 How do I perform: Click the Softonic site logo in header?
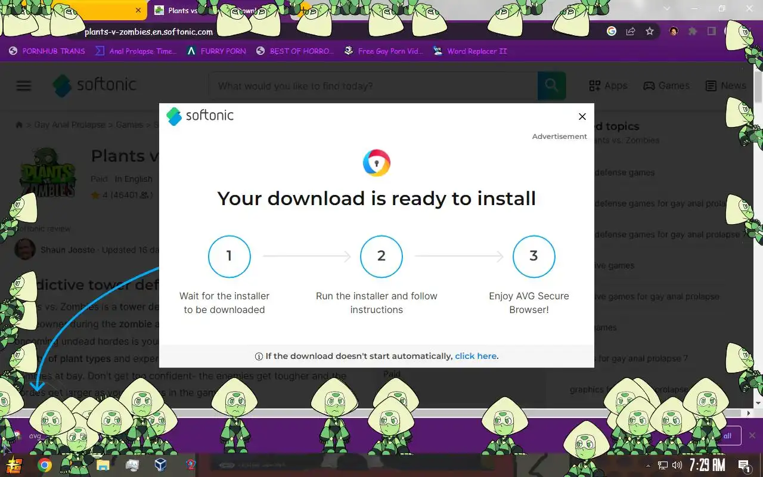[94, 85]
